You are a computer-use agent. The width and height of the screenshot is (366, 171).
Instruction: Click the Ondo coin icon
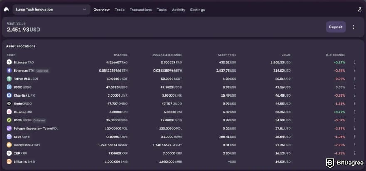[x=9, y=104]
